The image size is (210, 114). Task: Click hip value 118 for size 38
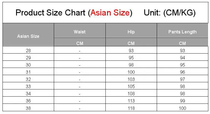pos(131,108)
